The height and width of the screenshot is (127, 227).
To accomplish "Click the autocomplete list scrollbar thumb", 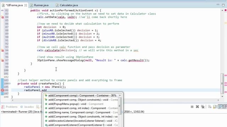I will pos(120,106).
